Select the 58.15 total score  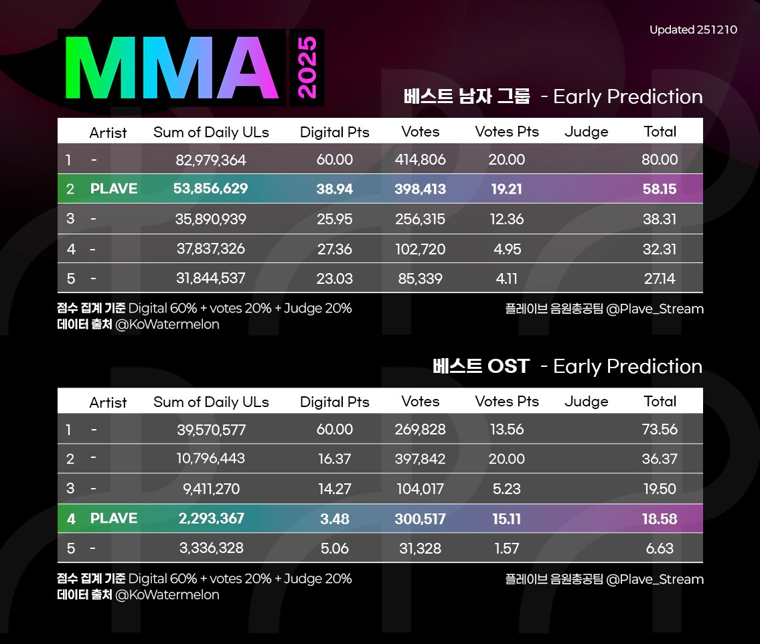[660, 189]
